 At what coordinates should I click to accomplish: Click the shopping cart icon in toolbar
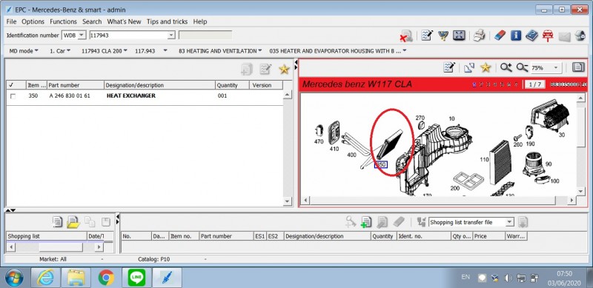pos(443,36)
